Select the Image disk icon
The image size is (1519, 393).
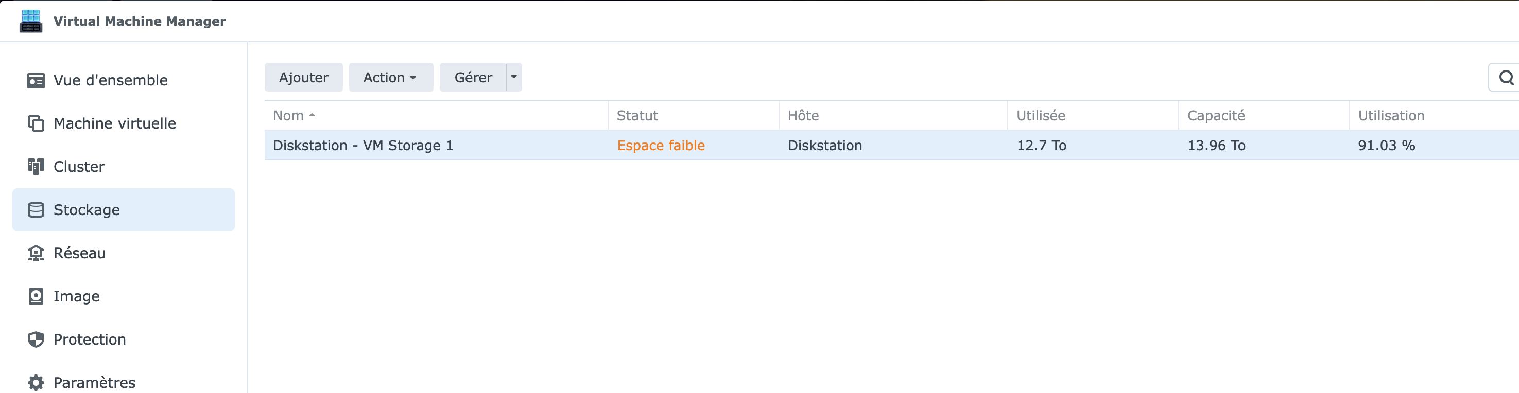[x=36, y=296]
